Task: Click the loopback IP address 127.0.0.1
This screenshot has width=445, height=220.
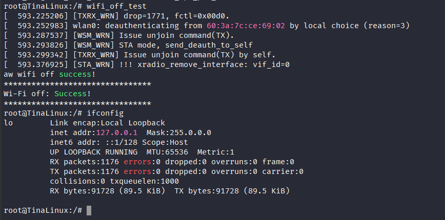Action: pyautogui.click(x=114, y=133)
